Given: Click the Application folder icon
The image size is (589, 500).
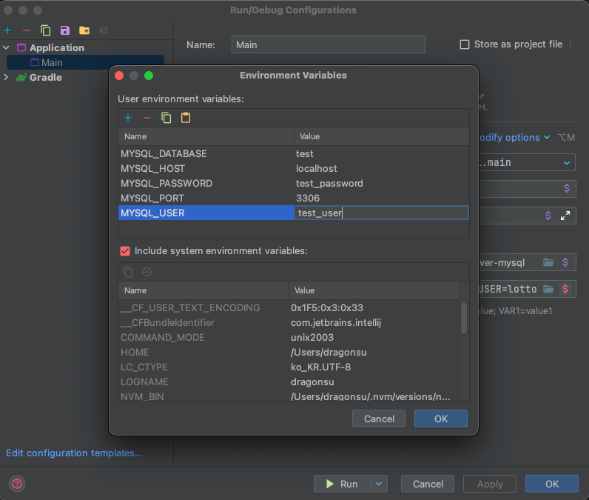Looking at the screenshot, I should pos(21,47).
